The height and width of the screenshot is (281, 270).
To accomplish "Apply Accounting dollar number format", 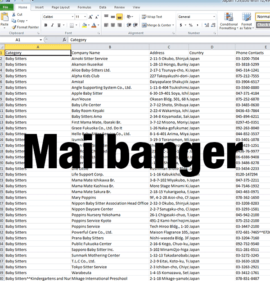I will coord(181,25).
